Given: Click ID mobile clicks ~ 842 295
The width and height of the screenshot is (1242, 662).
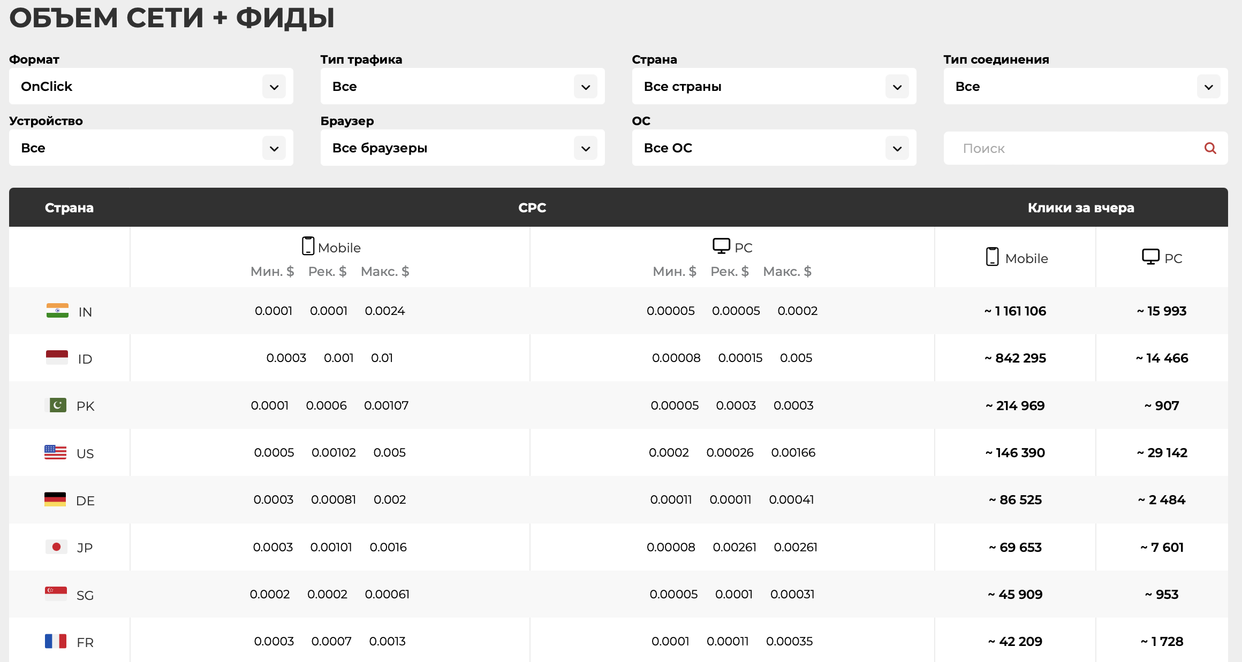Looking at the screenshot, I should coord(1015,358).
